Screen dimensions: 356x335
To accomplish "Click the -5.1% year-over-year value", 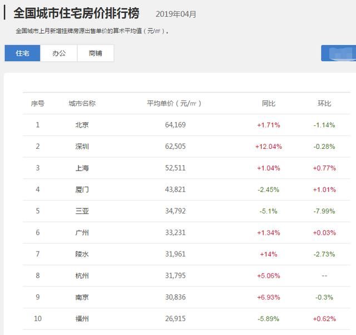I will pyautogui.click(x=268, y=211).
